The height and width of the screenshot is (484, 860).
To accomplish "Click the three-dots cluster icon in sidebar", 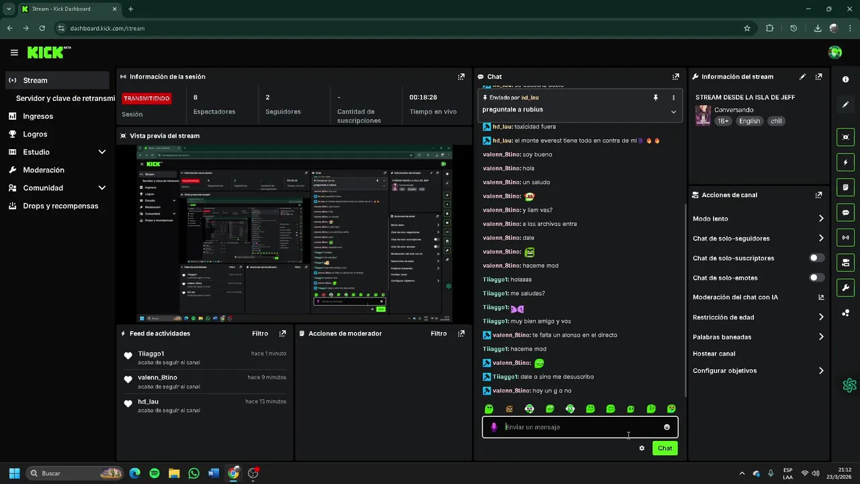I will [846, 313].
